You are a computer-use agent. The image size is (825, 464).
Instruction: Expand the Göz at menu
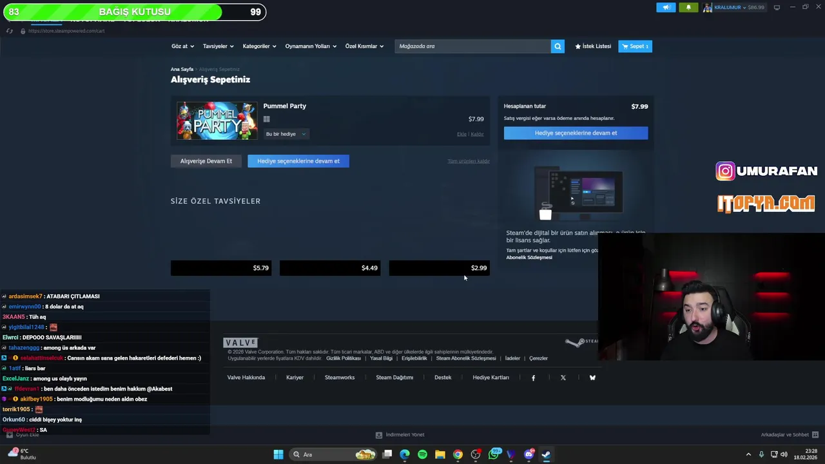click(182, 46)
